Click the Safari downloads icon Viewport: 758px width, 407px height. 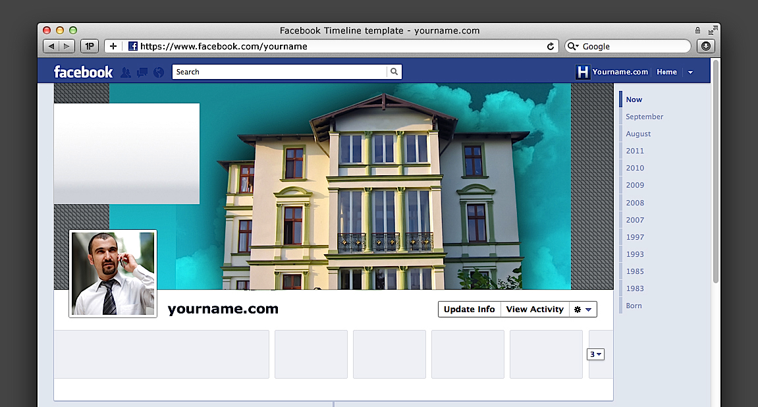click(x=705, y=46)
